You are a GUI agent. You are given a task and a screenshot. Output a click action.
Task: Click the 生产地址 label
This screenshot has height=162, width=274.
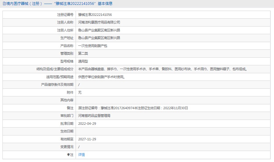[67, 38]
